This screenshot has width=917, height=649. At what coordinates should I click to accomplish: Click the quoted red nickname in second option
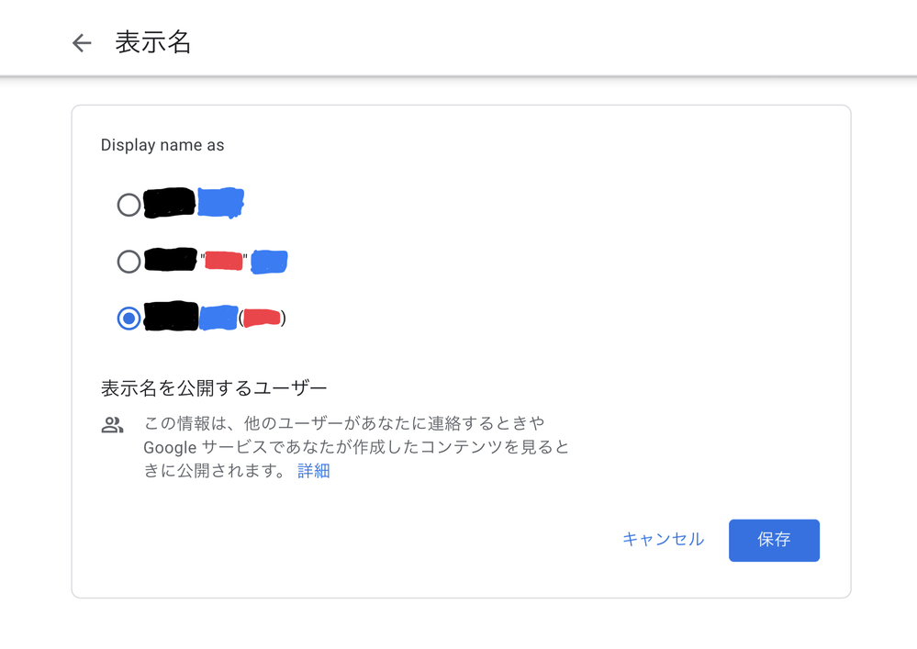[x=223, y=262]
